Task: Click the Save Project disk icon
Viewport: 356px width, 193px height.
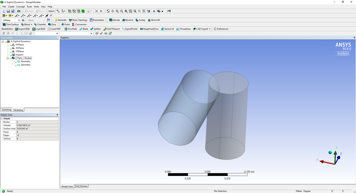Action: (8, 11)
